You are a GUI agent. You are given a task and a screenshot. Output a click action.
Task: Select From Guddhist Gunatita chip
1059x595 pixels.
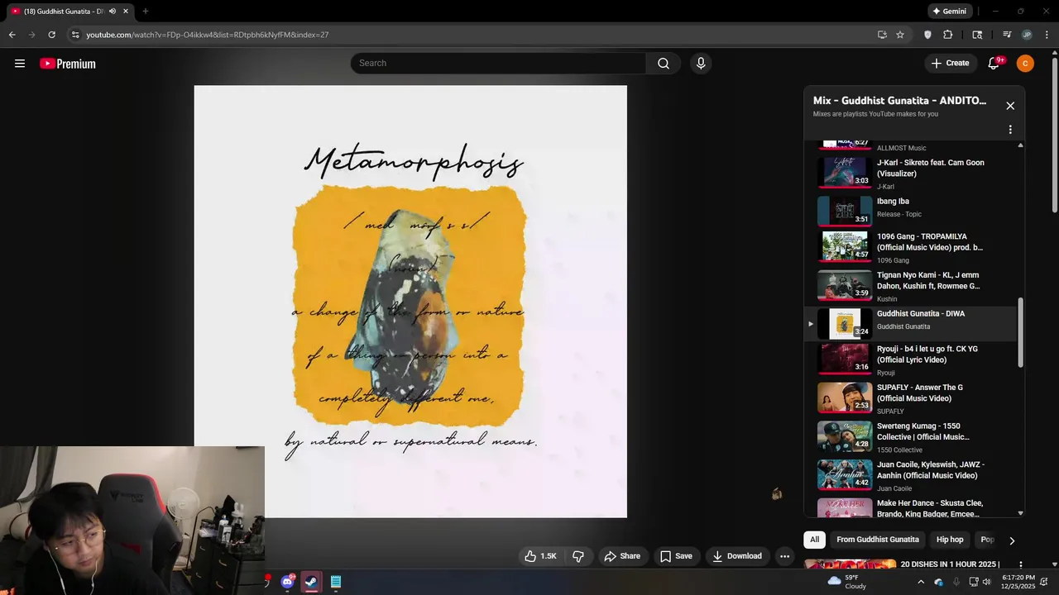pyautogui.click(x=878, y=540)
